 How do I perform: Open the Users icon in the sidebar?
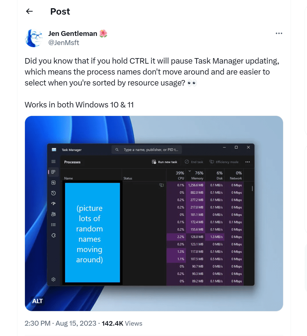[54, 214]
